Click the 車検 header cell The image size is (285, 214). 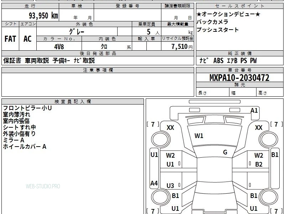click(77, 6)
